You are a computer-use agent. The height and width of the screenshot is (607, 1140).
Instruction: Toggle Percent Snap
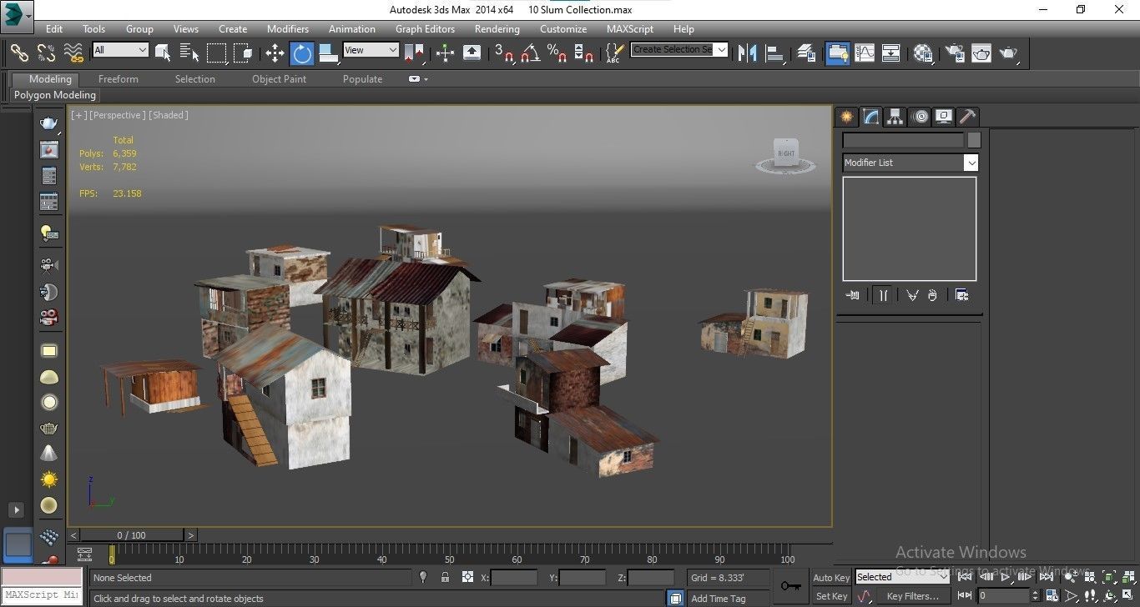(x=557, y=53)
